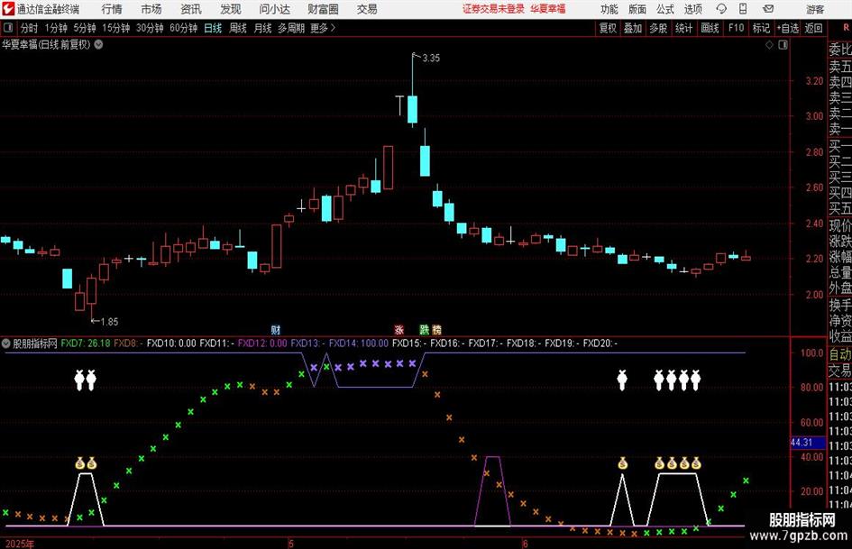Expand the 华夏幸福 chart title dropdown arrow
This screenshot has width=852, height=549.
[x=98, y=44]
